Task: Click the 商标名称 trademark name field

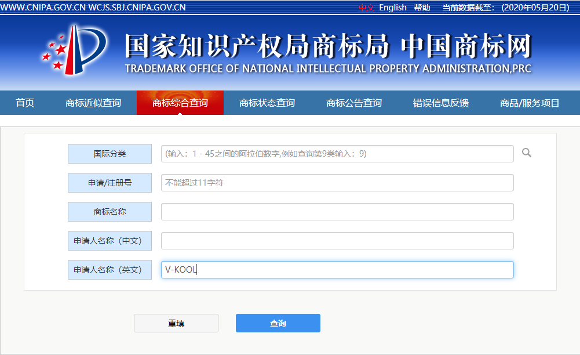Action: click(337, 211)
